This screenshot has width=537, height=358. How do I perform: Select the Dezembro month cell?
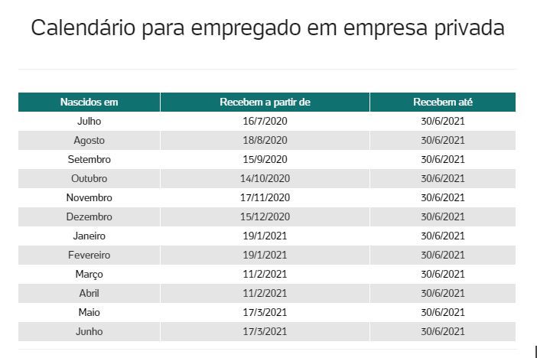point(89,216)
